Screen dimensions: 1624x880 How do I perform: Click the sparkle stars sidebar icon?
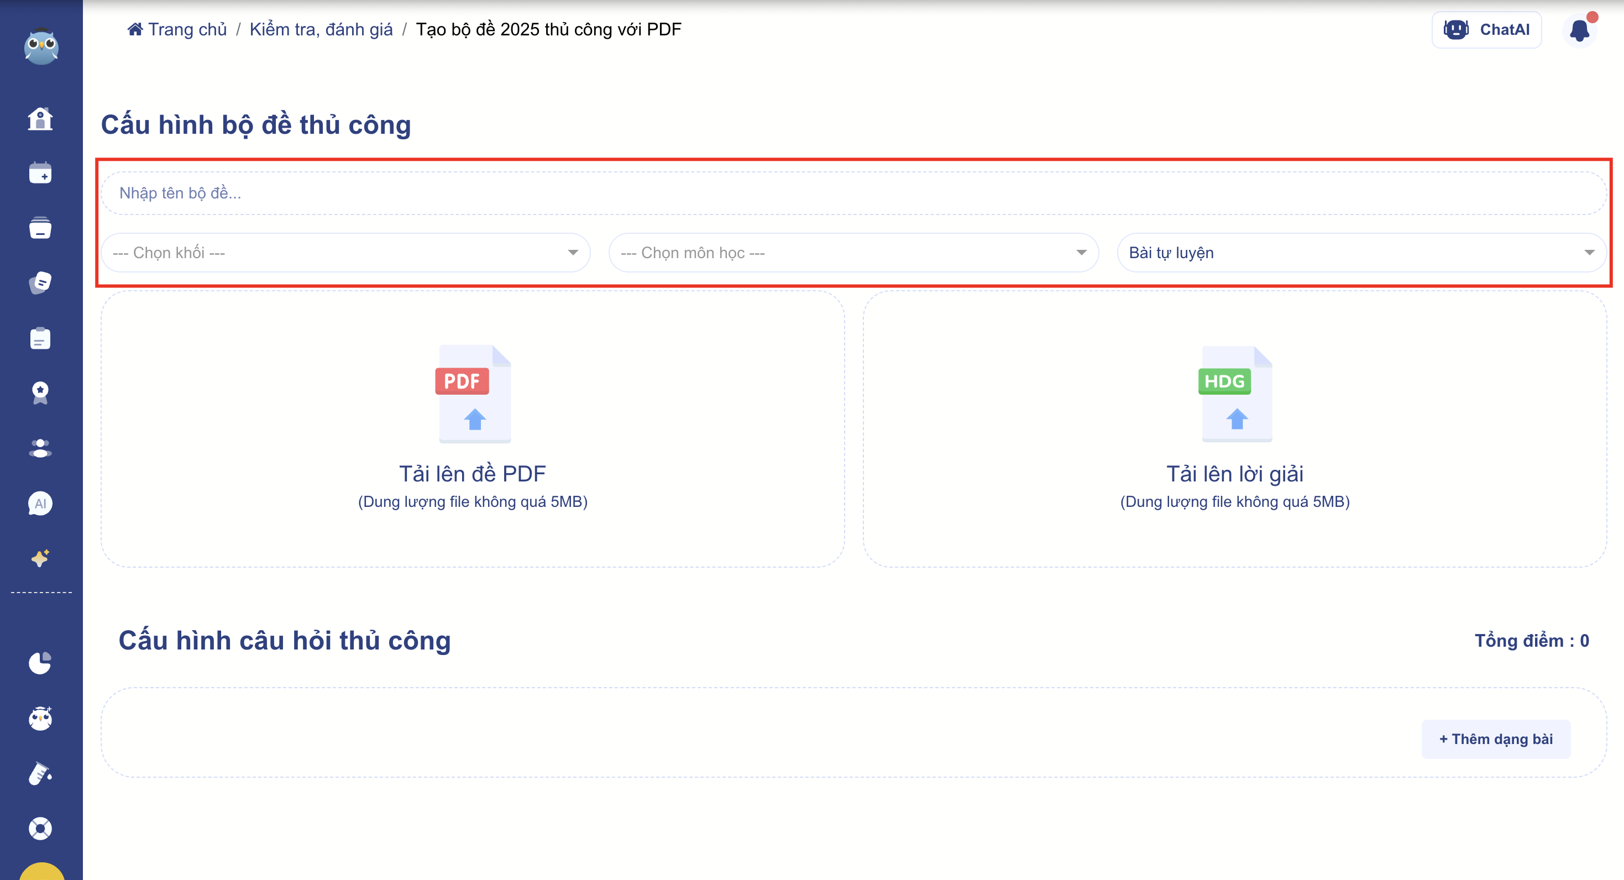pyautogui.click(x=40, y=558)
